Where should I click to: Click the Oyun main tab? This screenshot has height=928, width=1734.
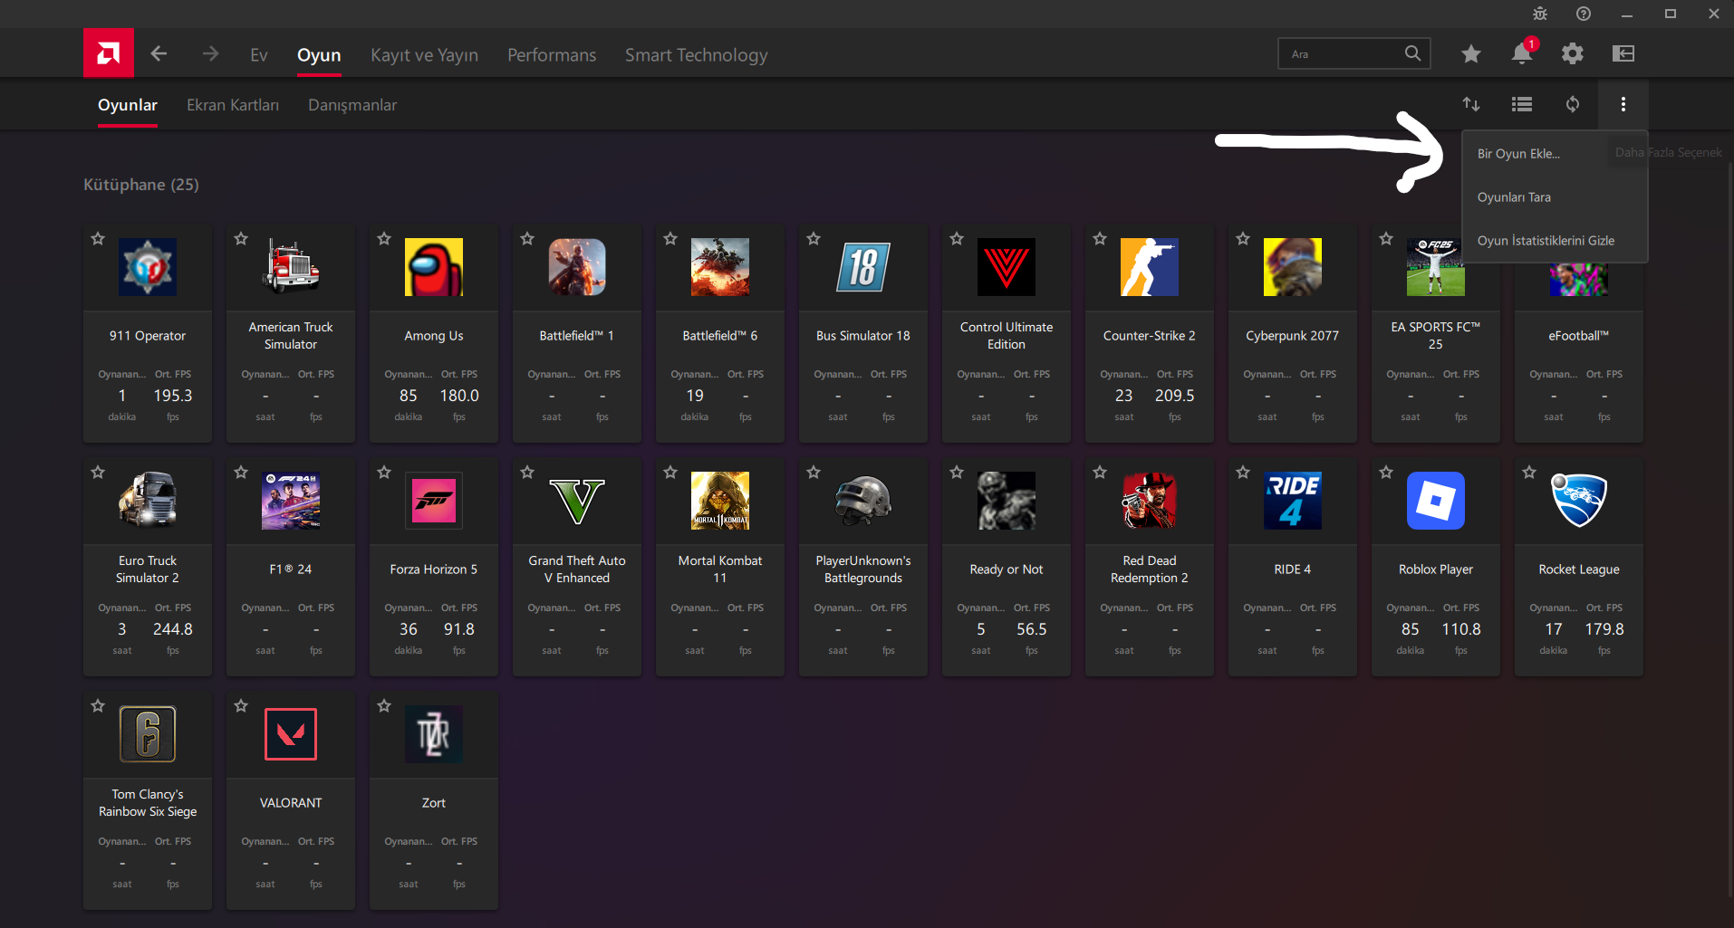pos(319,55)
